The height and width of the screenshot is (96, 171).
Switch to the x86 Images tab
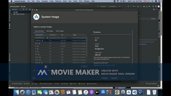[x=50, y=31]
